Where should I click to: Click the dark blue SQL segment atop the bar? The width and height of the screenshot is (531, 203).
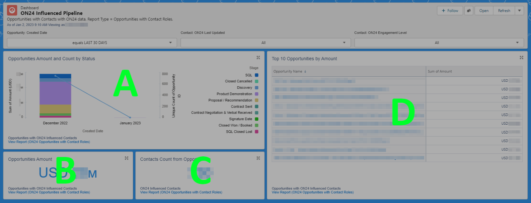[55, 76]
